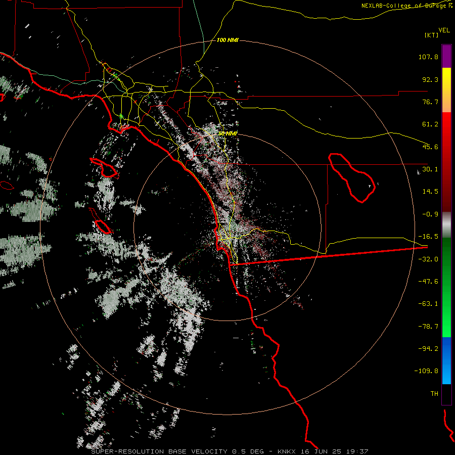Click the [KT] units label

coord(431,35)
